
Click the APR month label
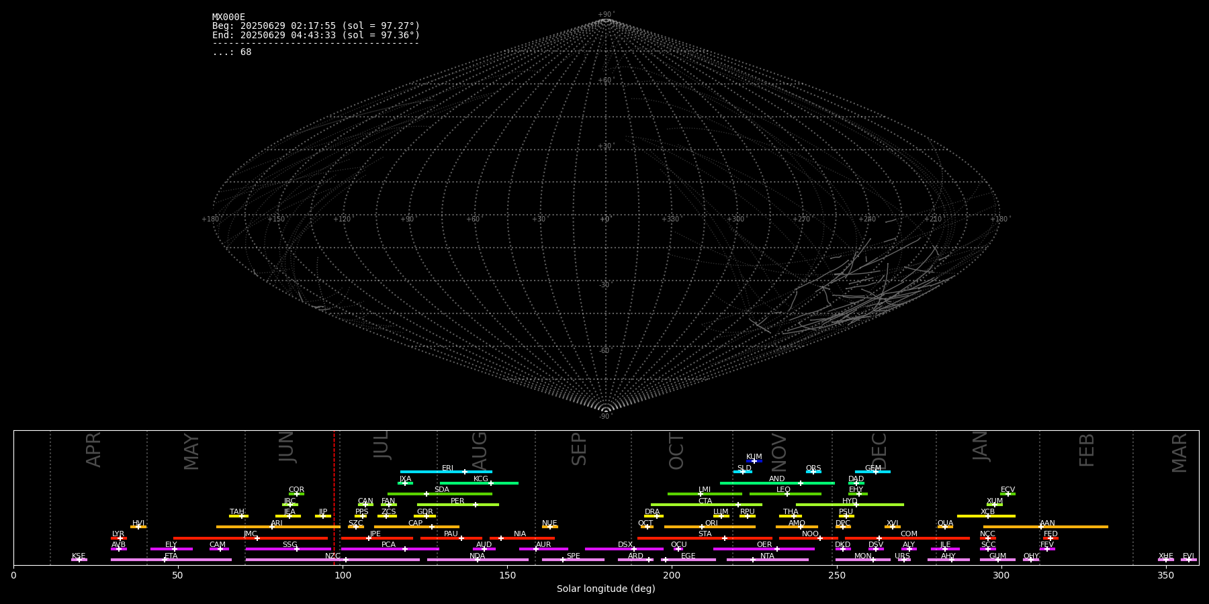(94, 450)
